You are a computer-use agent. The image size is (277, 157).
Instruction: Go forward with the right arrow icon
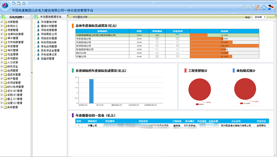(x=251, y=7)
